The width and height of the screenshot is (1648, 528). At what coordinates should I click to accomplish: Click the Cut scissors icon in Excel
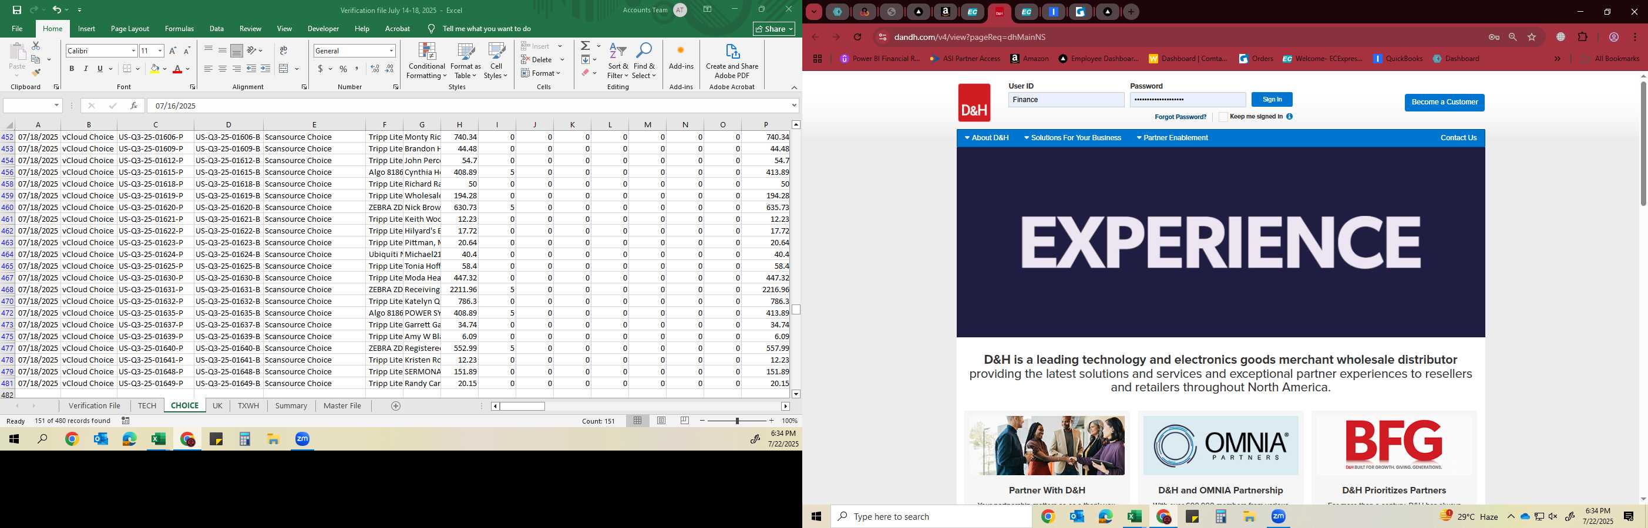(x=36, y=46)
